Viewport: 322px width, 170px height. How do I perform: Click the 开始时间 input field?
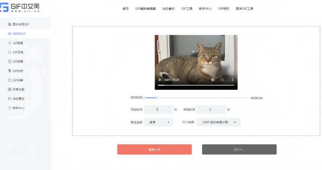click(159, 109)
